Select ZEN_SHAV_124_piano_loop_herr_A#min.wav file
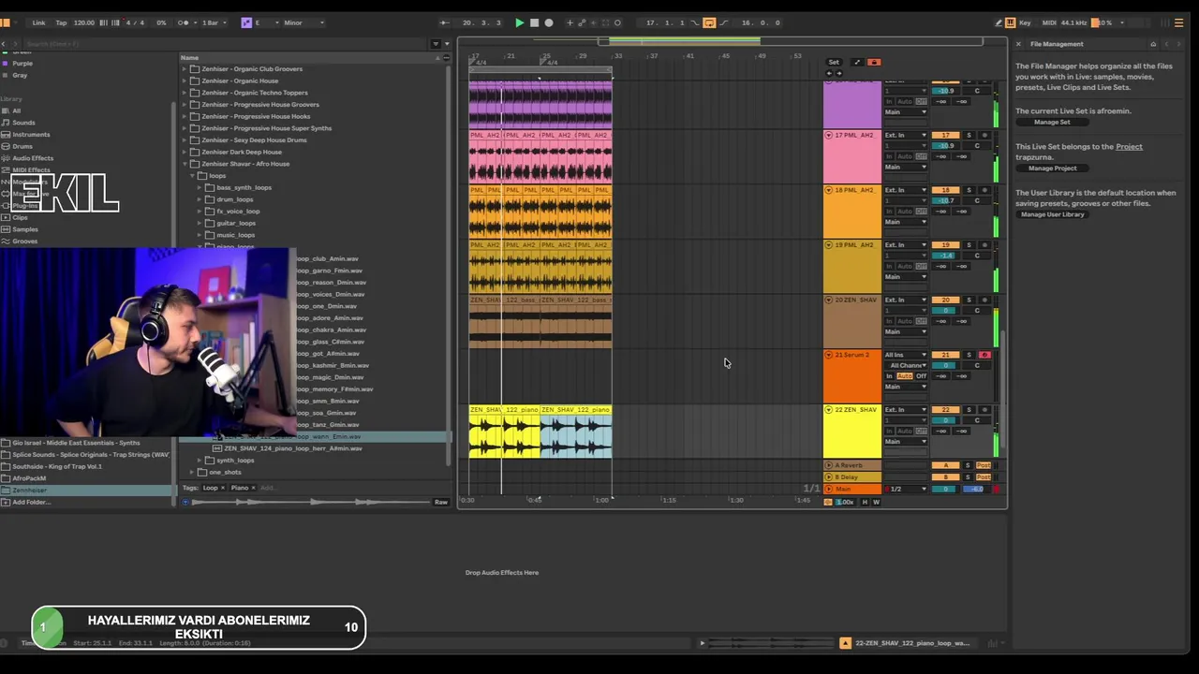 pos(292,448)
